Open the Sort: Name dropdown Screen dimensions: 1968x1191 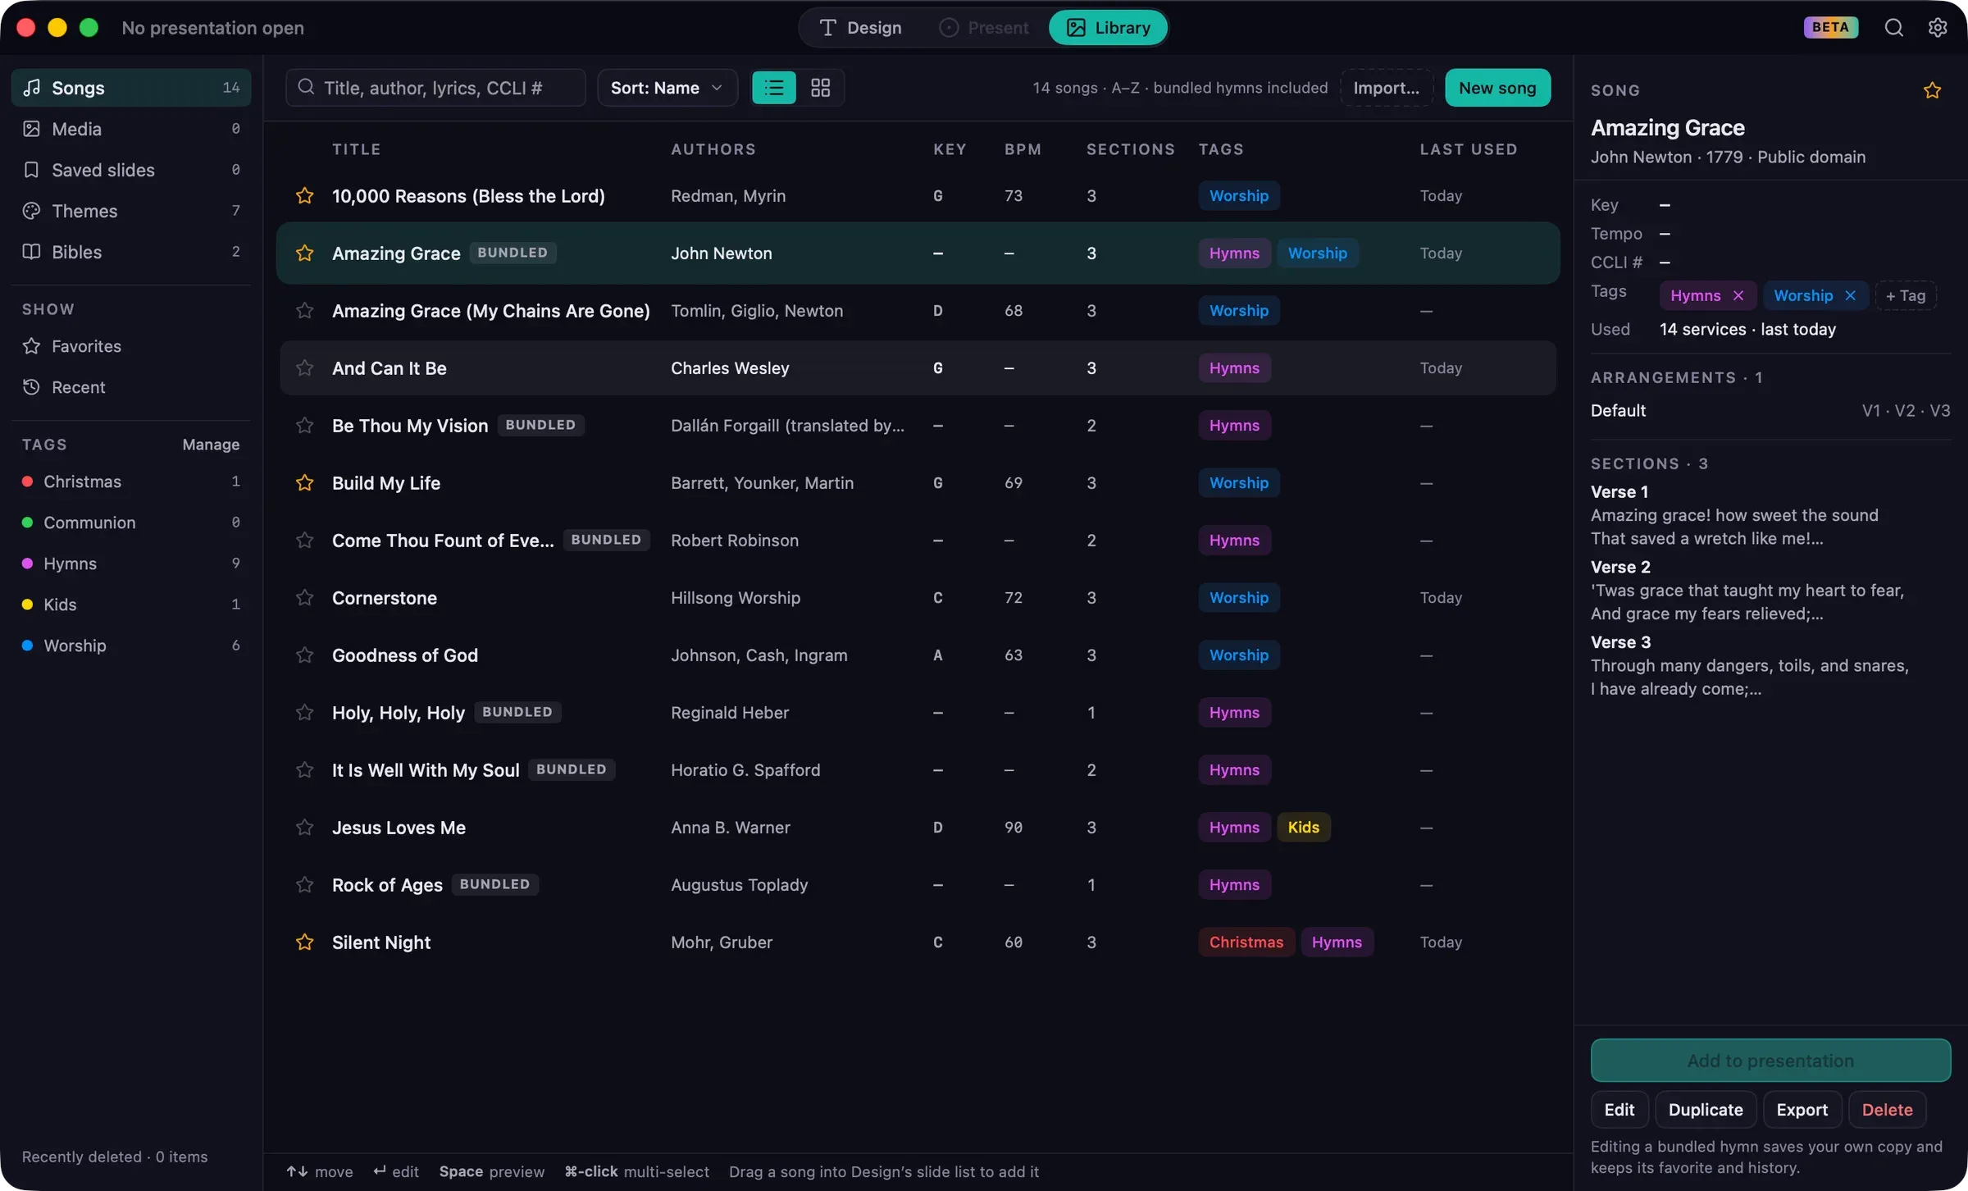click(667, 88)
